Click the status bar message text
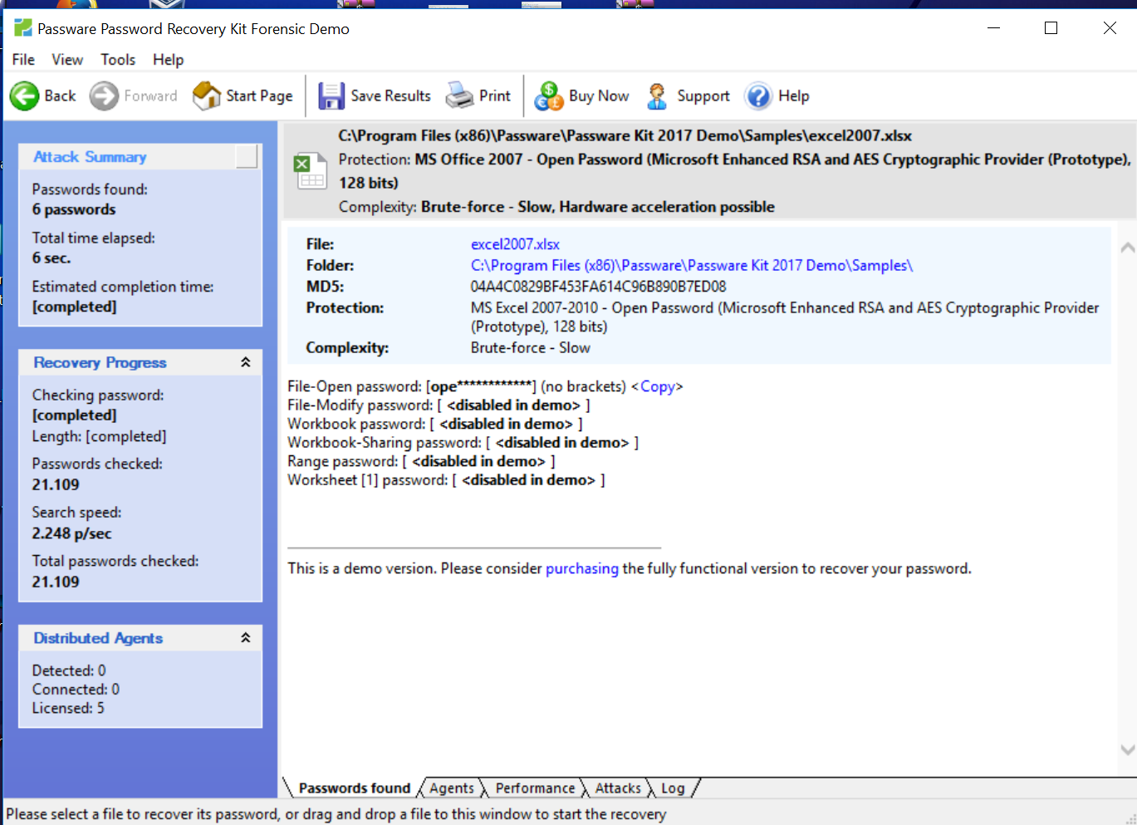This screenshot has height=825, width=1137. [x=336, y=814]
